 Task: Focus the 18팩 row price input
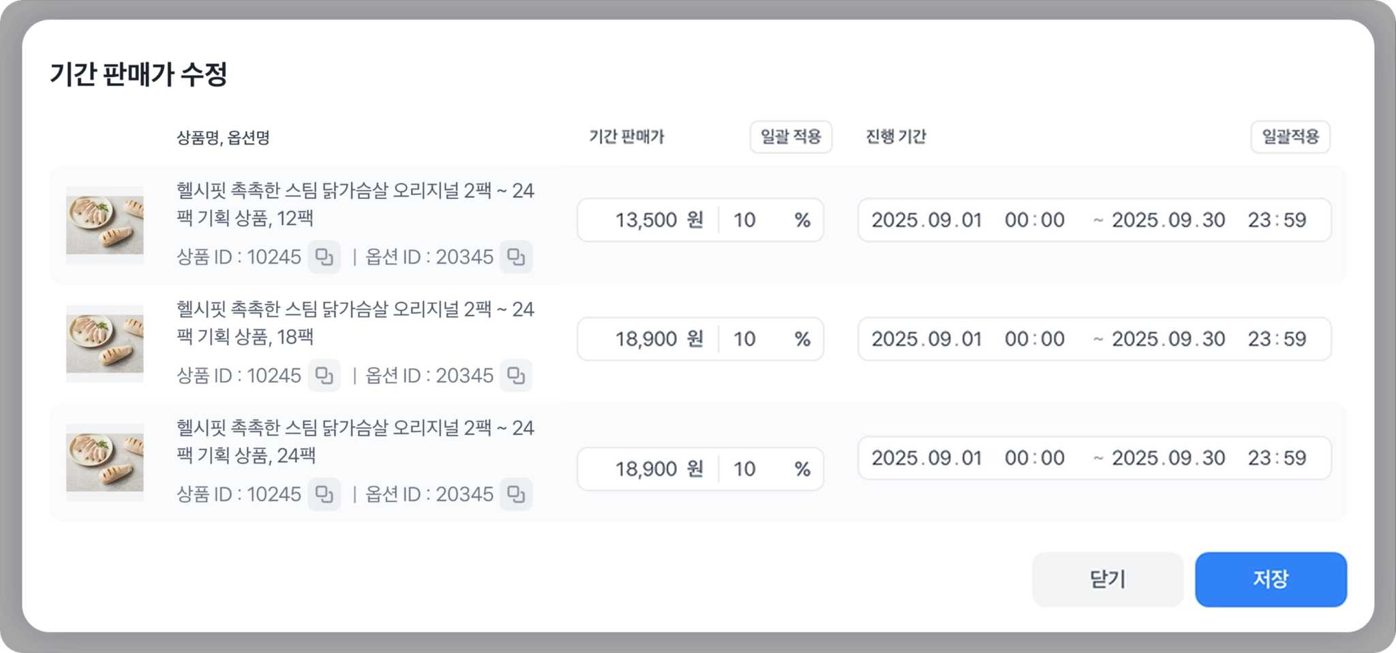click(646, 339)
